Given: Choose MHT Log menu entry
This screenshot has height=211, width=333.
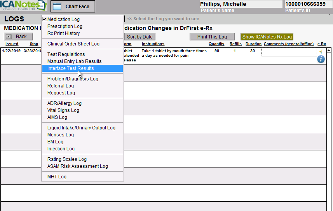Looking at the screenshot, I should coord(57,177).
